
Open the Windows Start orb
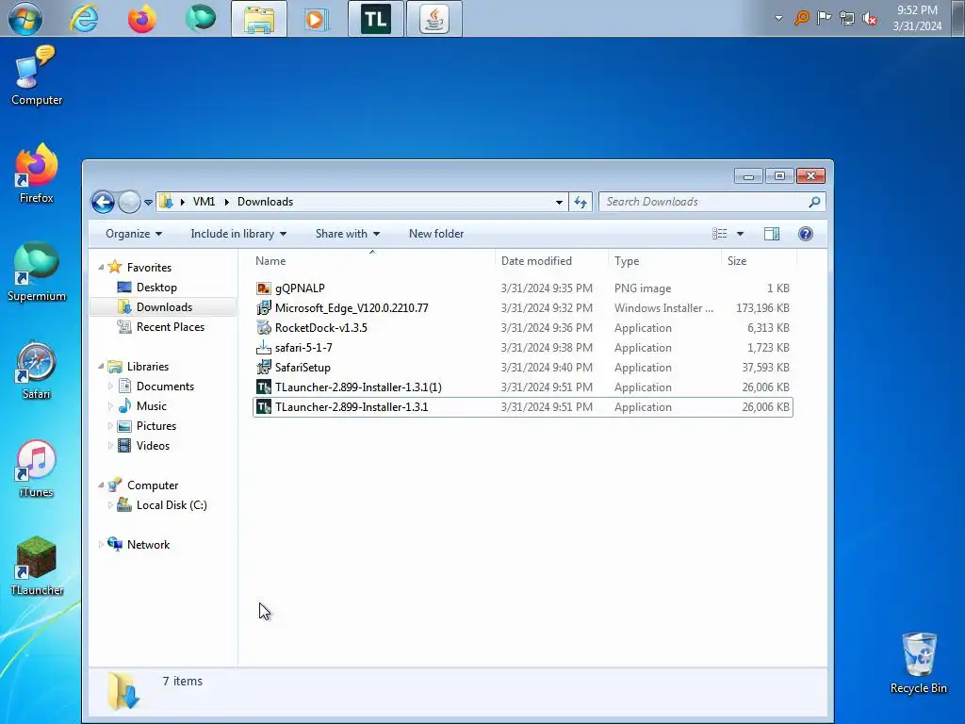coord(25,19)
